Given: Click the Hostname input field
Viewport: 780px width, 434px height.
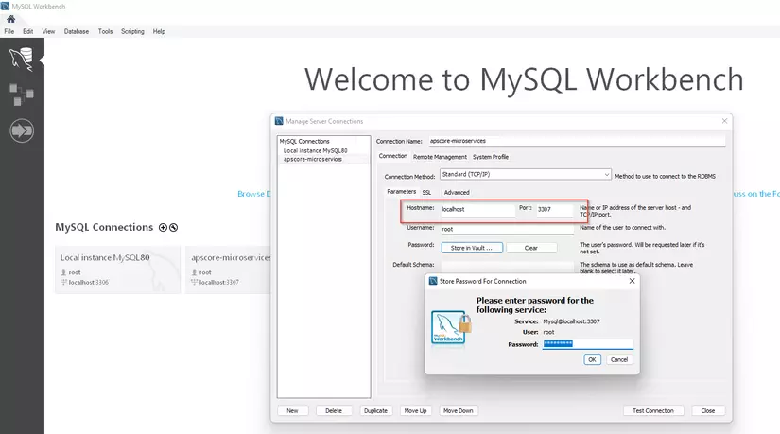Looking at the screenshot, I should [x=477, y=210].
